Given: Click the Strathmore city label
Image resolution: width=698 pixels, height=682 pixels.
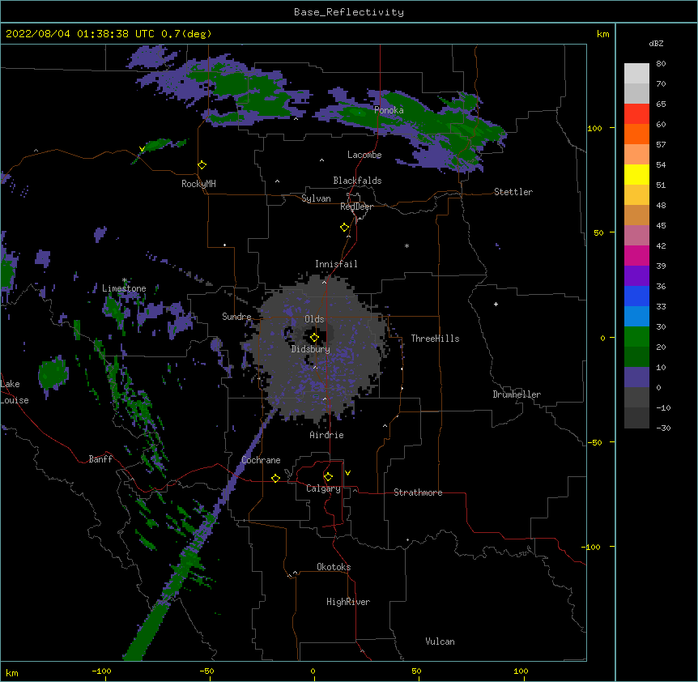Looking at the screenshot, I should tap(418, 492).
